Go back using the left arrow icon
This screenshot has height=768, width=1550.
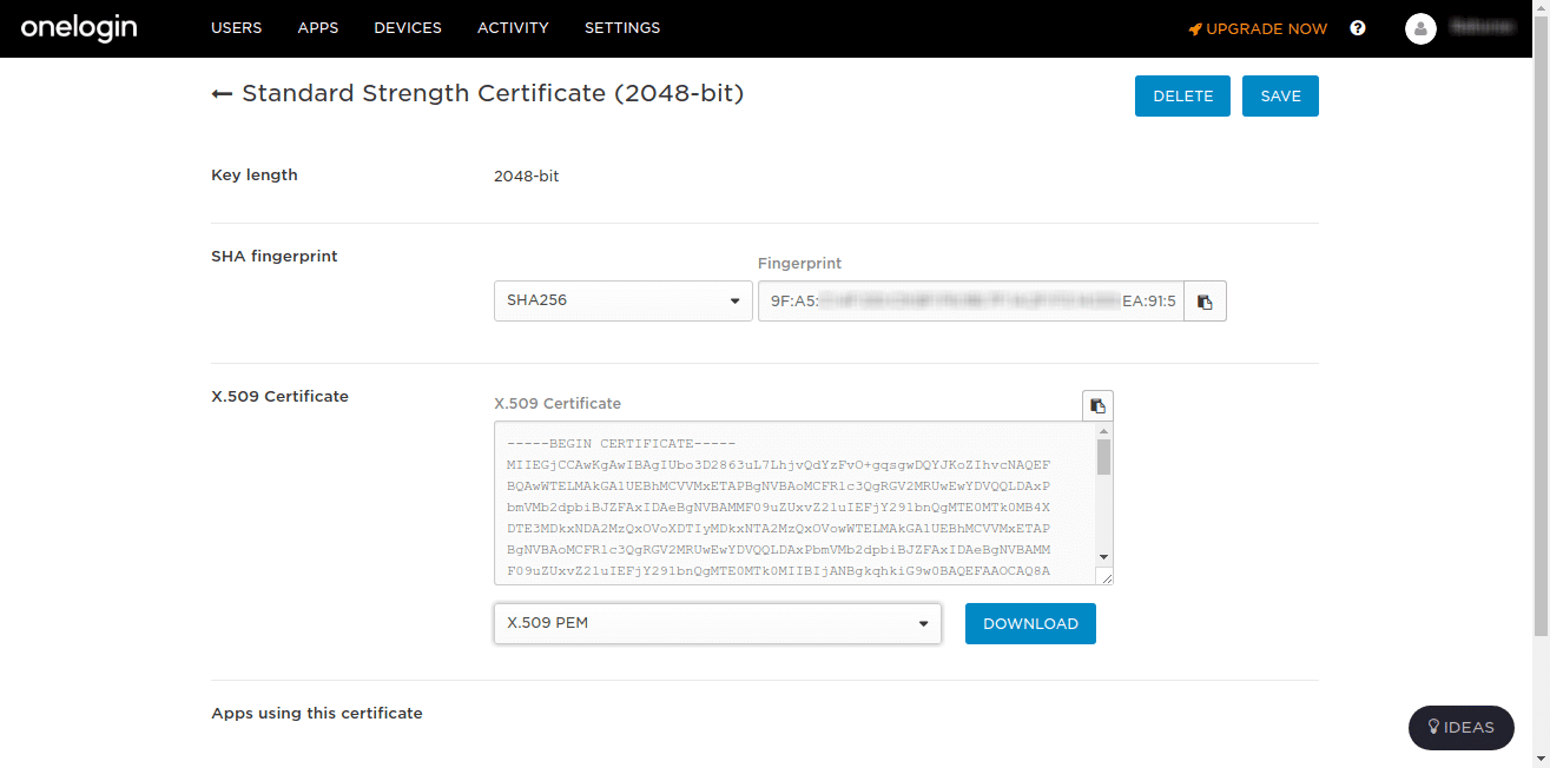222,94
